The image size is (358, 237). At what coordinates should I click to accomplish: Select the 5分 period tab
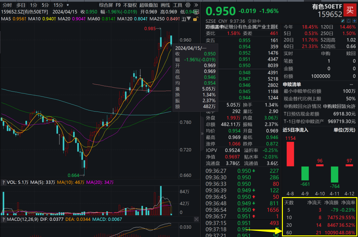(x=45, y=5)
